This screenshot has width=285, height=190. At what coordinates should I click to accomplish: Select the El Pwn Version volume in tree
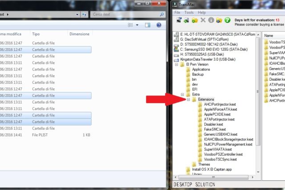pyautogui.click(x=197, y=64)
